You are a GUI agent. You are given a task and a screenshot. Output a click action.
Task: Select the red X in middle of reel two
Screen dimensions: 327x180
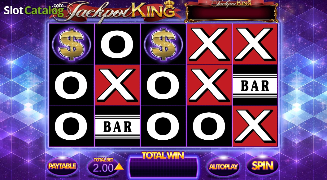[117, 85]
